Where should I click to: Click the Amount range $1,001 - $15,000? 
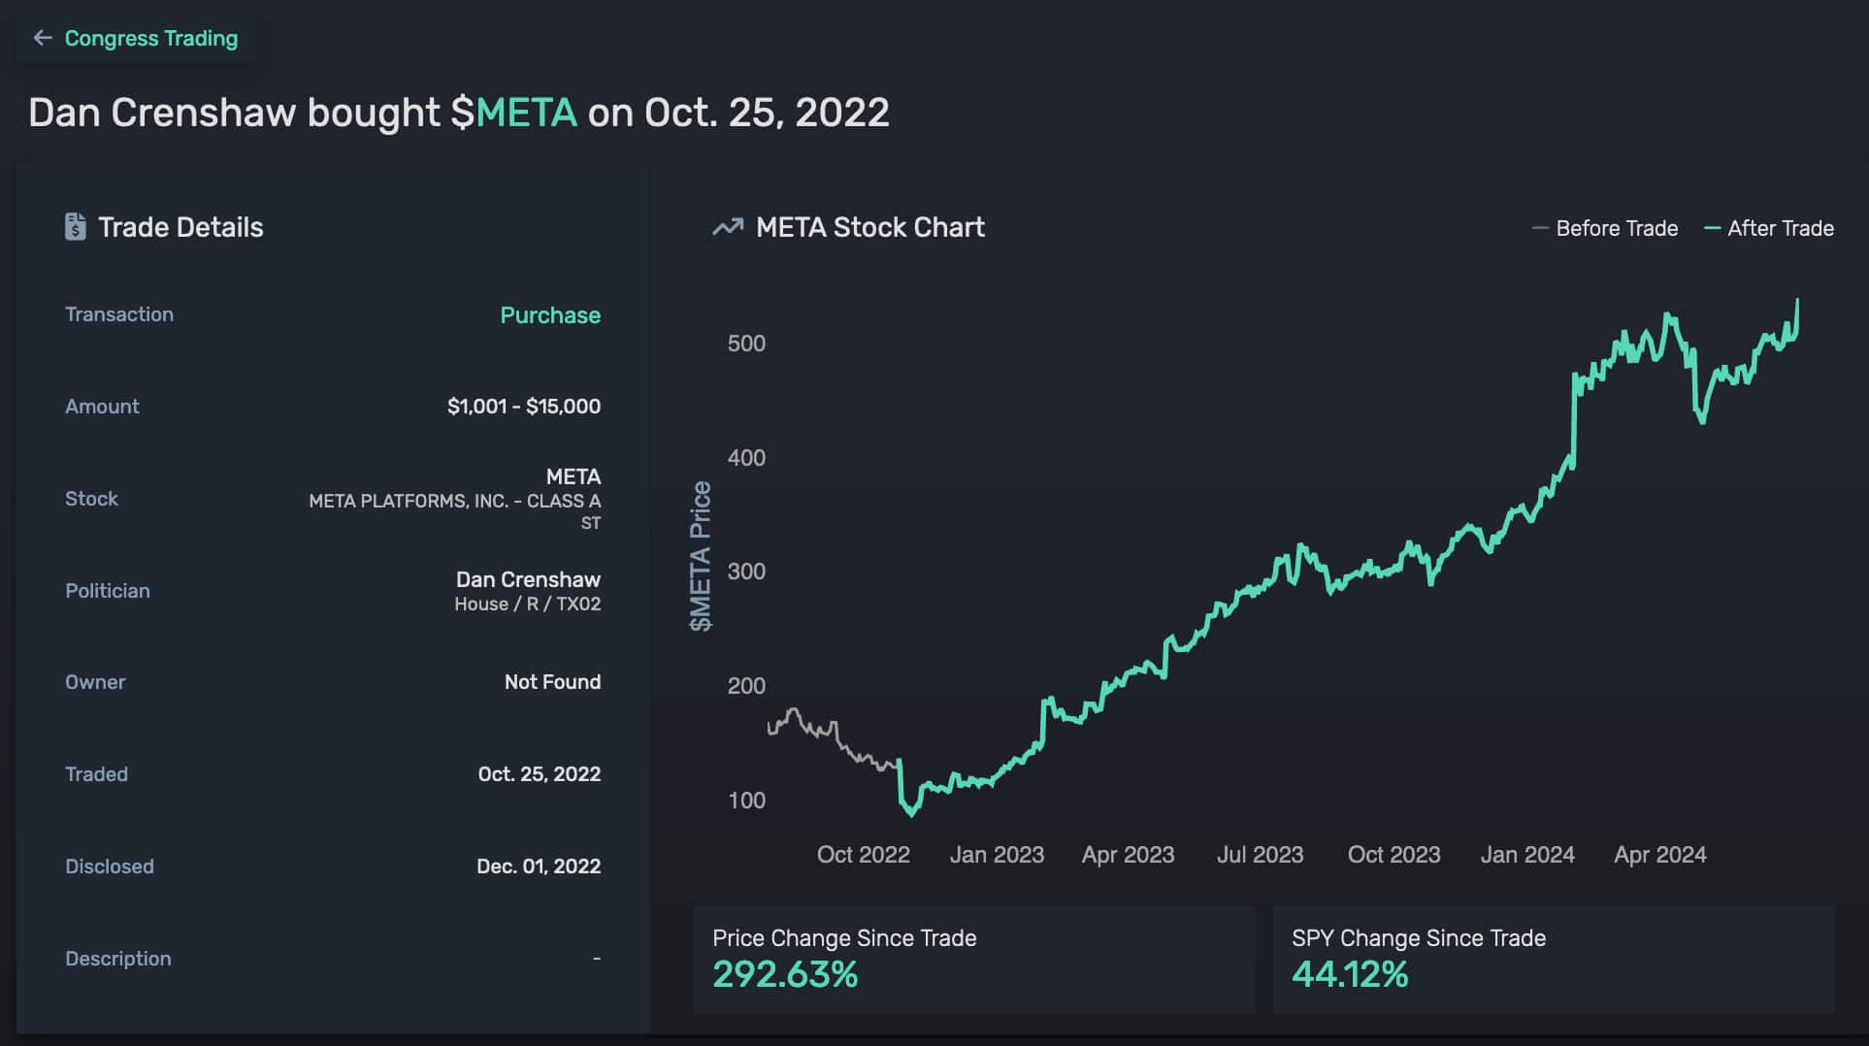[523, 406]
